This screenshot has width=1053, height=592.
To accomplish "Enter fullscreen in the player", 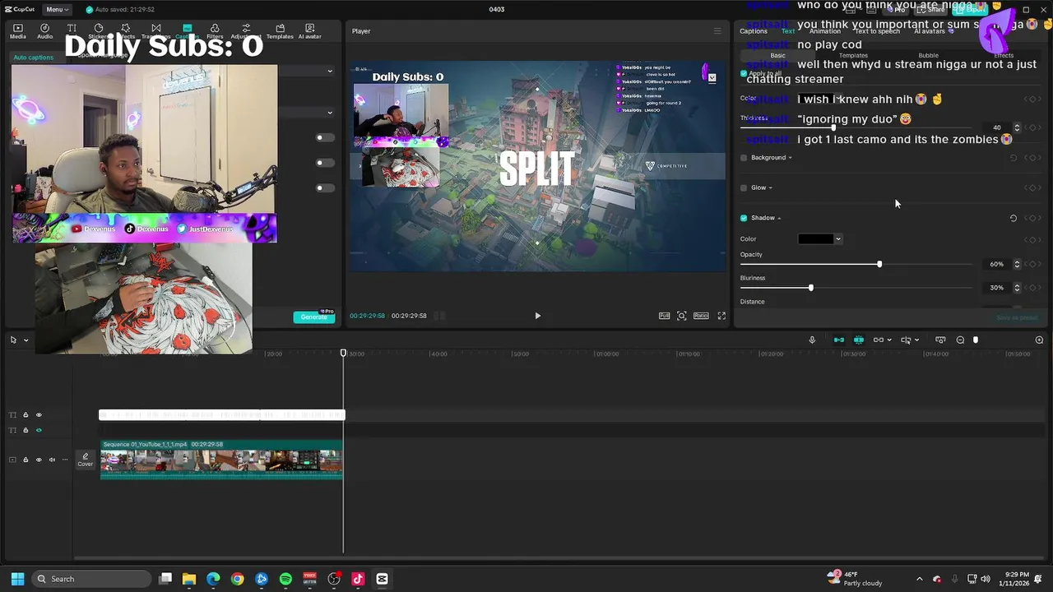I will [721, 316].
